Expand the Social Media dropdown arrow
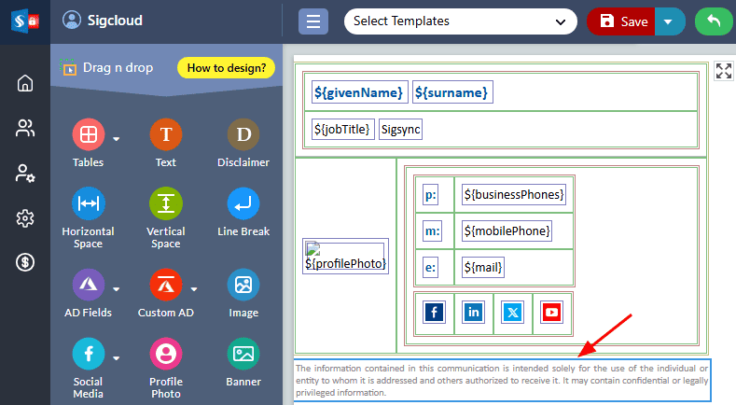Viewport: 736px width, 405px height. pyautogui.click(x=117, y=357)
